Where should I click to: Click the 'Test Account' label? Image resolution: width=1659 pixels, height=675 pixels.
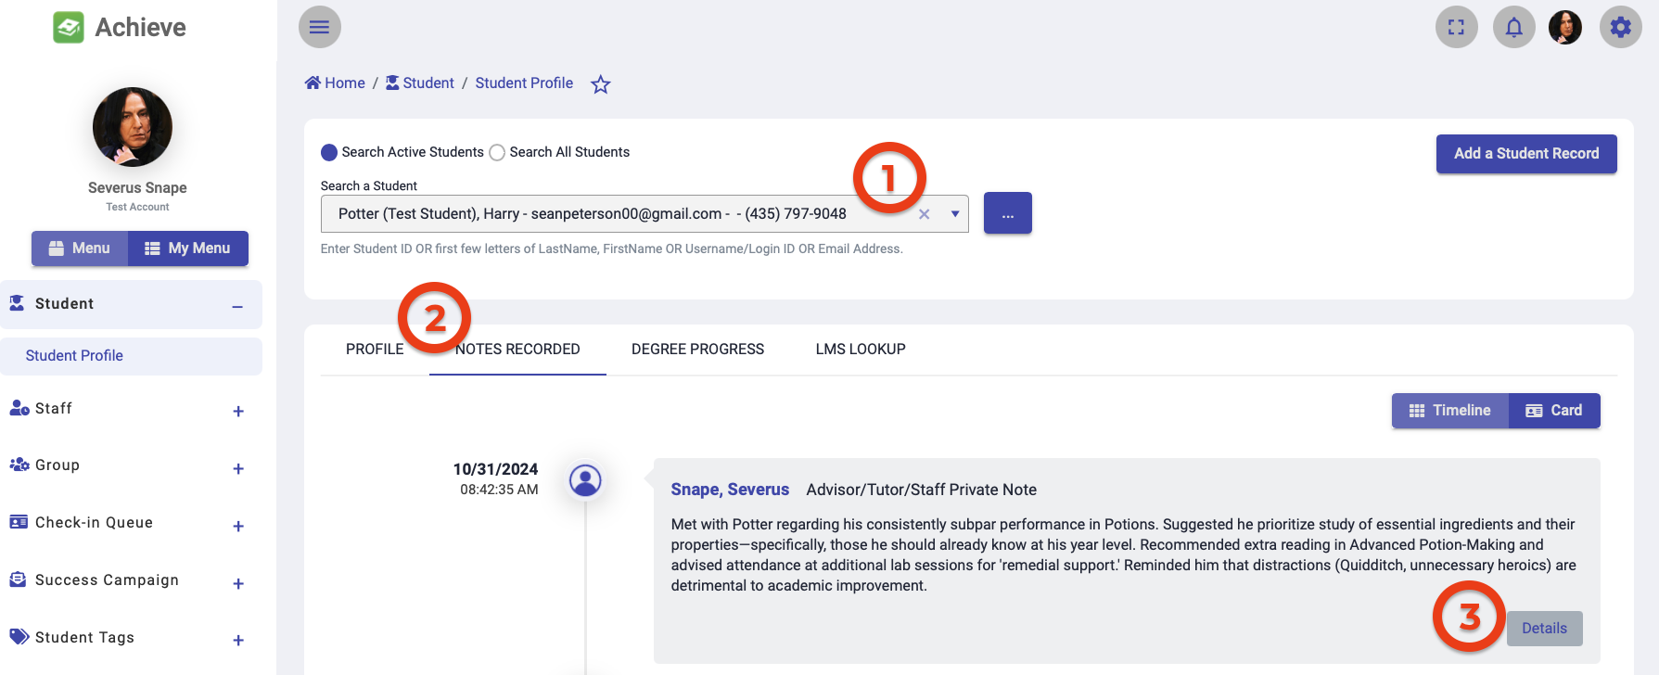tap(137, 207)
